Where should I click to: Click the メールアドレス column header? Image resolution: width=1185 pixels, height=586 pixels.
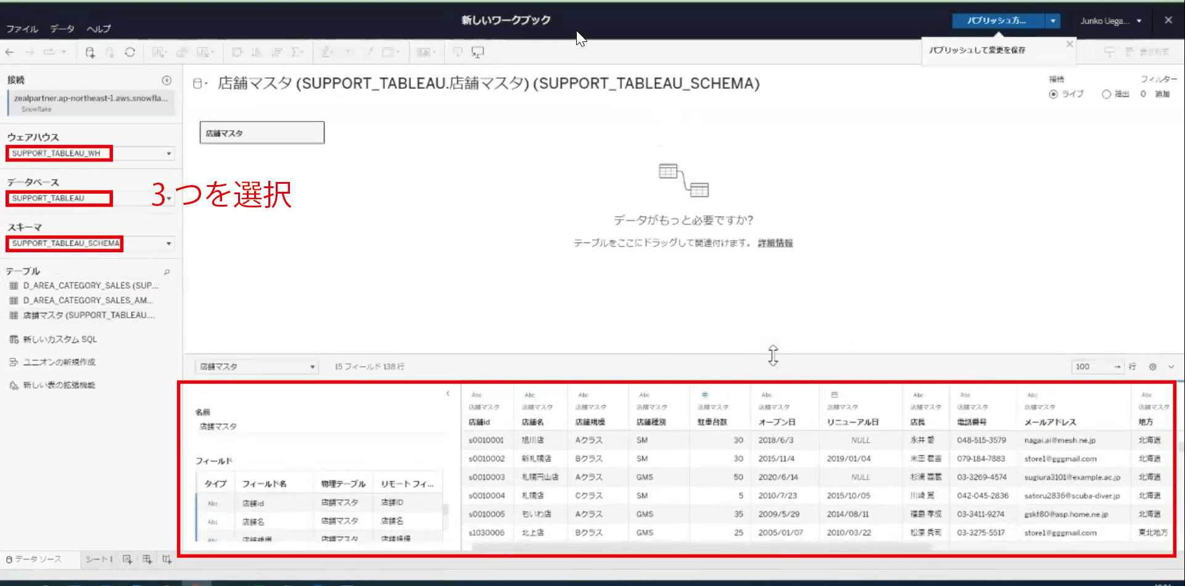pyautogui.click(x=1050, y=423)
